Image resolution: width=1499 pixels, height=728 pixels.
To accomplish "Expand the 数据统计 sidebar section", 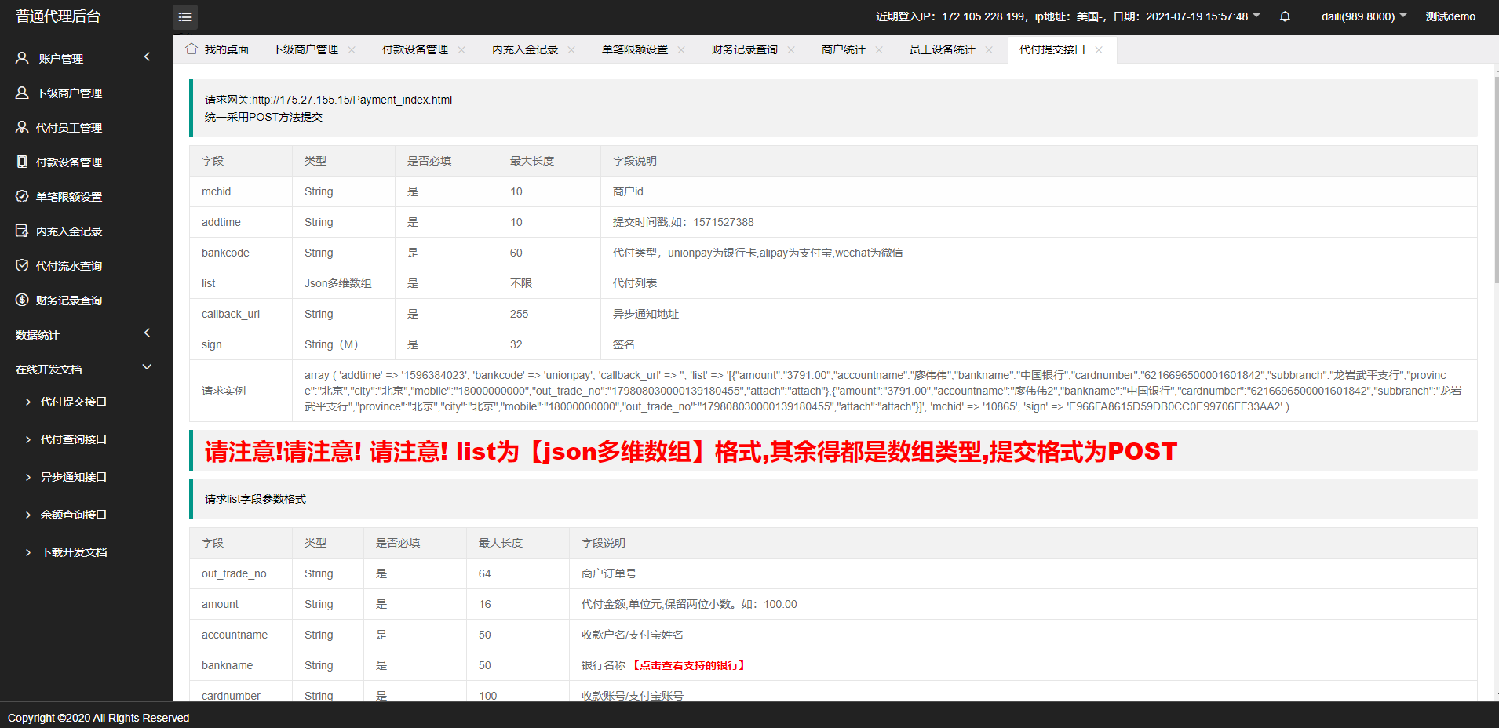I will tap(147, 333).
